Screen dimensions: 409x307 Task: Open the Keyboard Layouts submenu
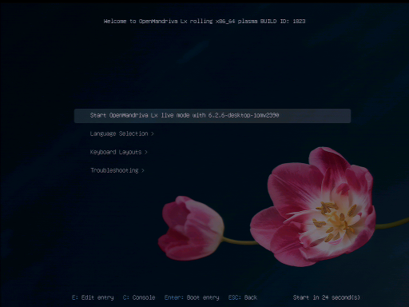[118, 152]
